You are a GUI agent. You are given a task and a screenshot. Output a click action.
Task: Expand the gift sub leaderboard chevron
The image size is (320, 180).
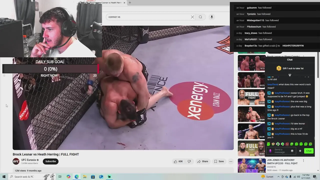point(290,75)
